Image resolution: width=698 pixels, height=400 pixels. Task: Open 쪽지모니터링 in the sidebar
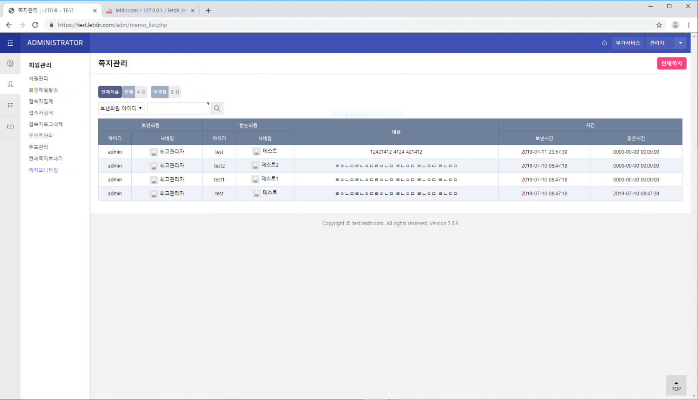pos(43,170)
